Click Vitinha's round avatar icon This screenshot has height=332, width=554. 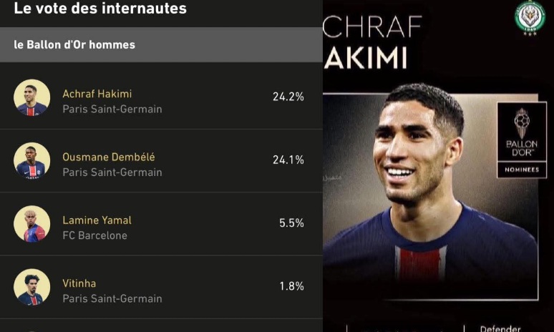pyautogui.click(x=31, y=287)
